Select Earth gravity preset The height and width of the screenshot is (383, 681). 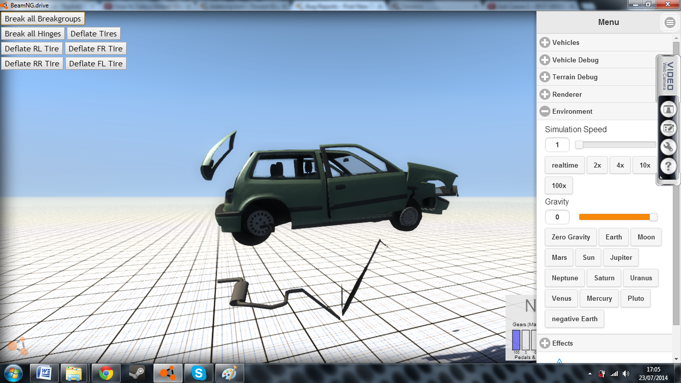coord(614,237)
